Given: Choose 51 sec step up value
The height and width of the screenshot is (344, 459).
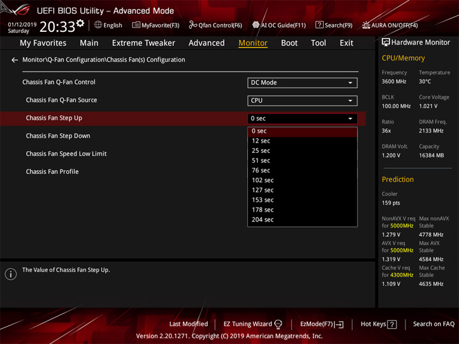Looking at the screenshot, I should [x=302, y=161].
